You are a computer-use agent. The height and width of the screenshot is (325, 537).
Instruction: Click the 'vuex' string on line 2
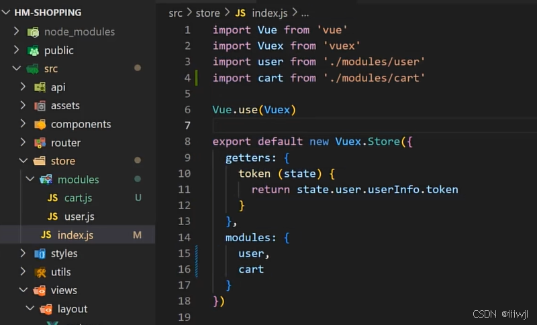click(x=342, y=46)
